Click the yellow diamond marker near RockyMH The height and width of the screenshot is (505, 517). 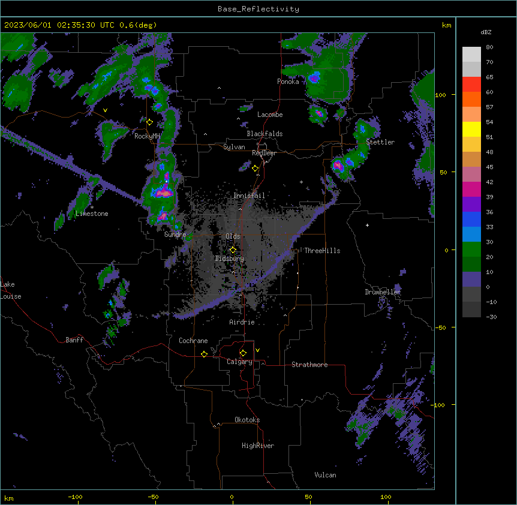(x=150, y=122)
